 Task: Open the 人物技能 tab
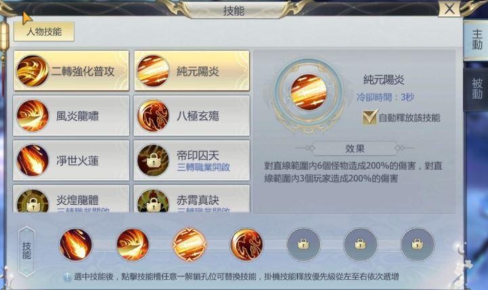[44, 31]
